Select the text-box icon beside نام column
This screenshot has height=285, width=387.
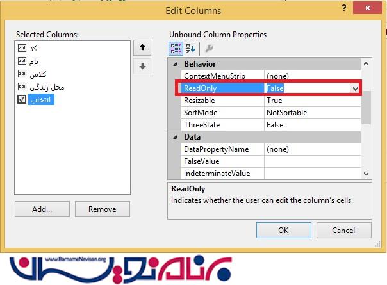tap(22, 61)
